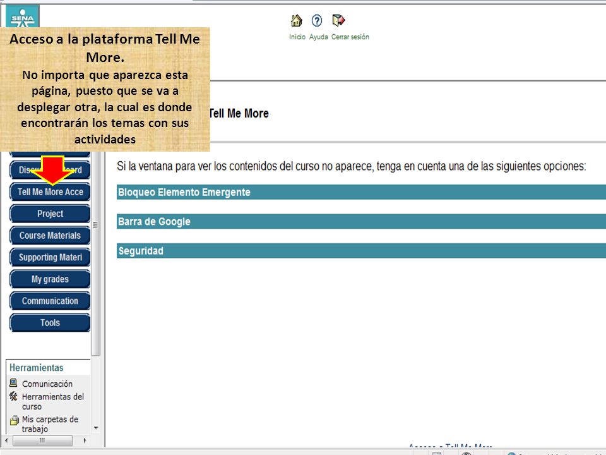This screenshot has width=606, height=455.
Task: Click the Inicio text link
Action: click(x=297, y=37)
